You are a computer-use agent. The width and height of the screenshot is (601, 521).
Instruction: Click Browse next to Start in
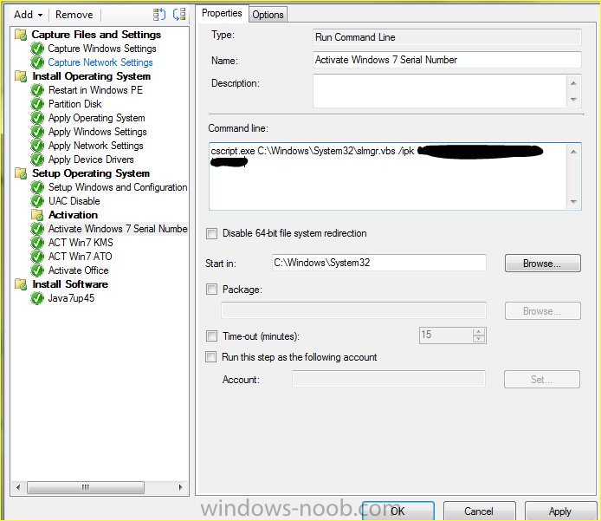542,264
